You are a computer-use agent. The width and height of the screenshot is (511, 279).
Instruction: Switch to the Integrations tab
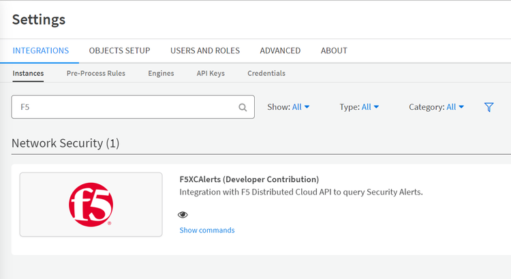[x=41, y=50]
